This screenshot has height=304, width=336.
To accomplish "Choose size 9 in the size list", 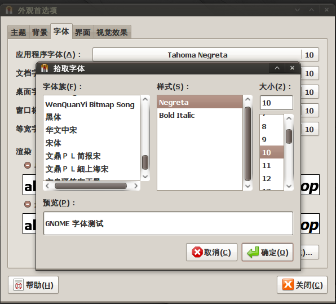I will point(272,139).
